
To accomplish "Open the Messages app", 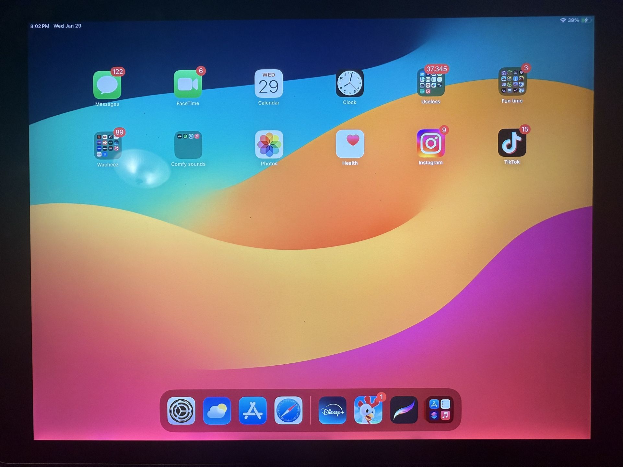I will click(107, 85).
